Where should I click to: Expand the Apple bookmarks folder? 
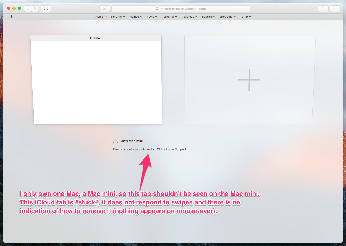coord(101,17)
